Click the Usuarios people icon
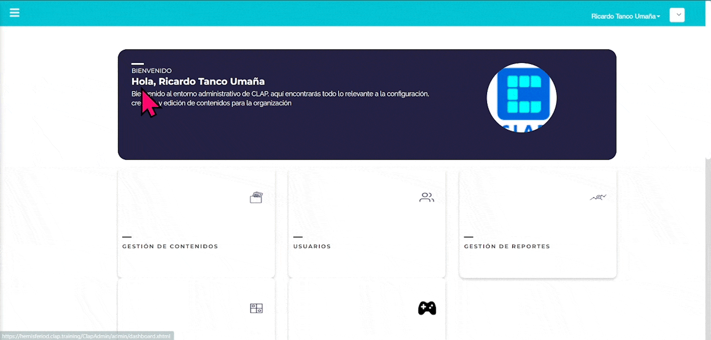Viewport: 711px width, 340px height. point(427,197)
